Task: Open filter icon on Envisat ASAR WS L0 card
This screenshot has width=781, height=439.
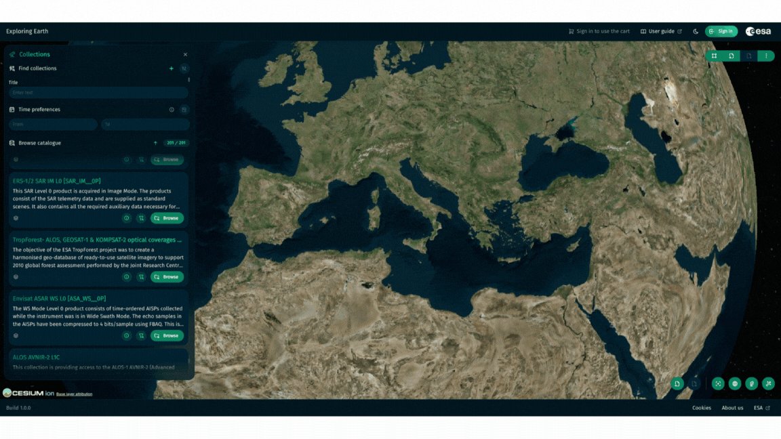Action: click(142, 335)
